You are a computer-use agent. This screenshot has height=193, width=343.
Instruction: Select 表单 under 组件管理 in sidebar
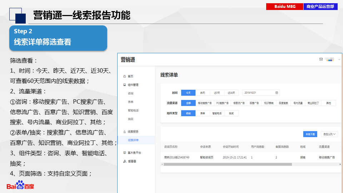131,102
